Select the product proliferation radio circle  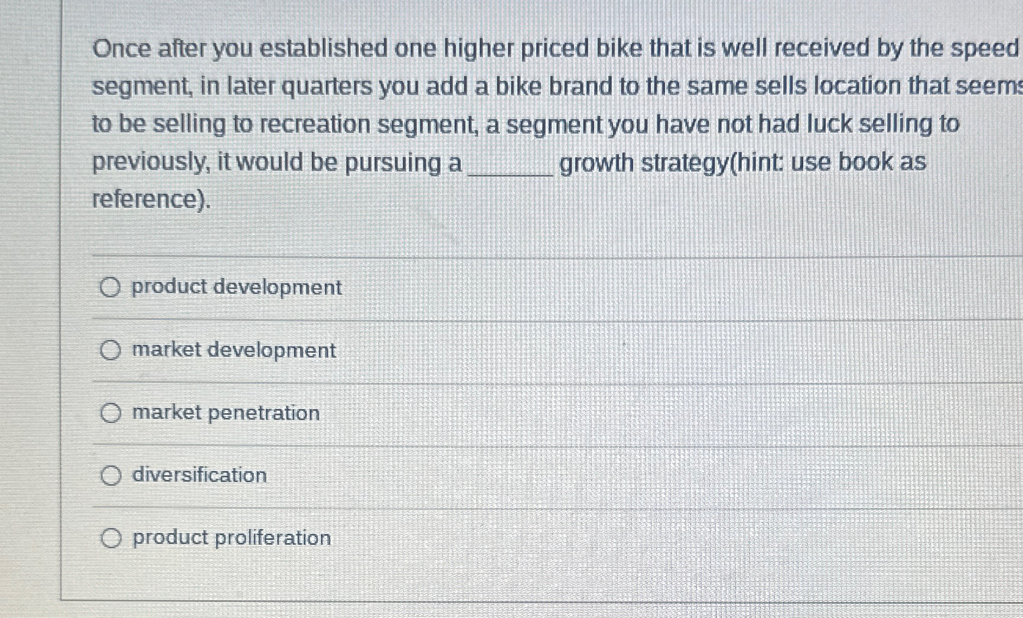click(x=110, y=538)
